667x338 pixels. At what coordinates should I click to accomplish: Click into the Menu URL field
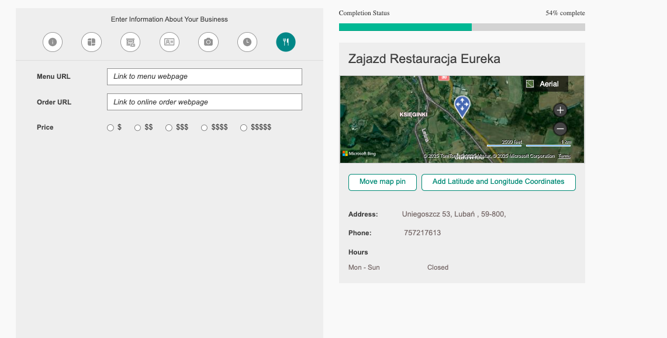coord(205,77)
